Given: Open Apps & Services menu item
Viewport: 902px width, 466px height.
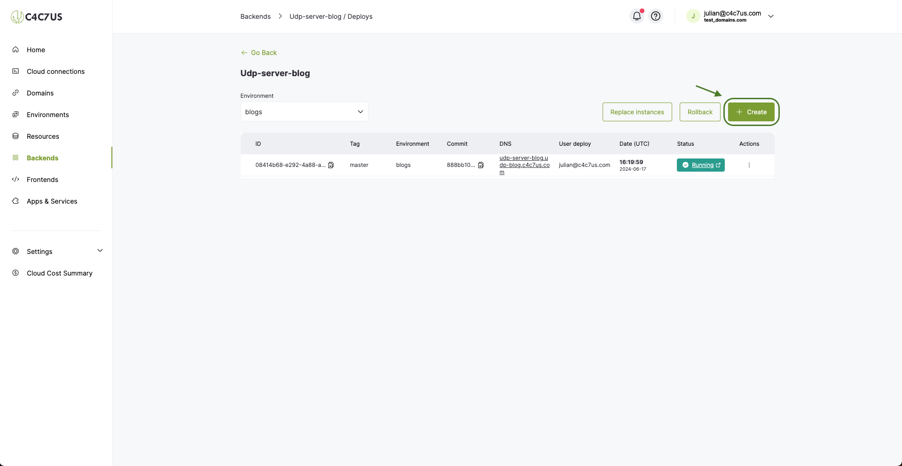Looking at the screenshot, I should [x=52, y=201].
